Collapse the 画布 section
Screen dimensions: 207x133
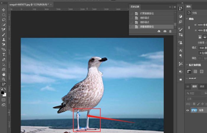point(187,19)
